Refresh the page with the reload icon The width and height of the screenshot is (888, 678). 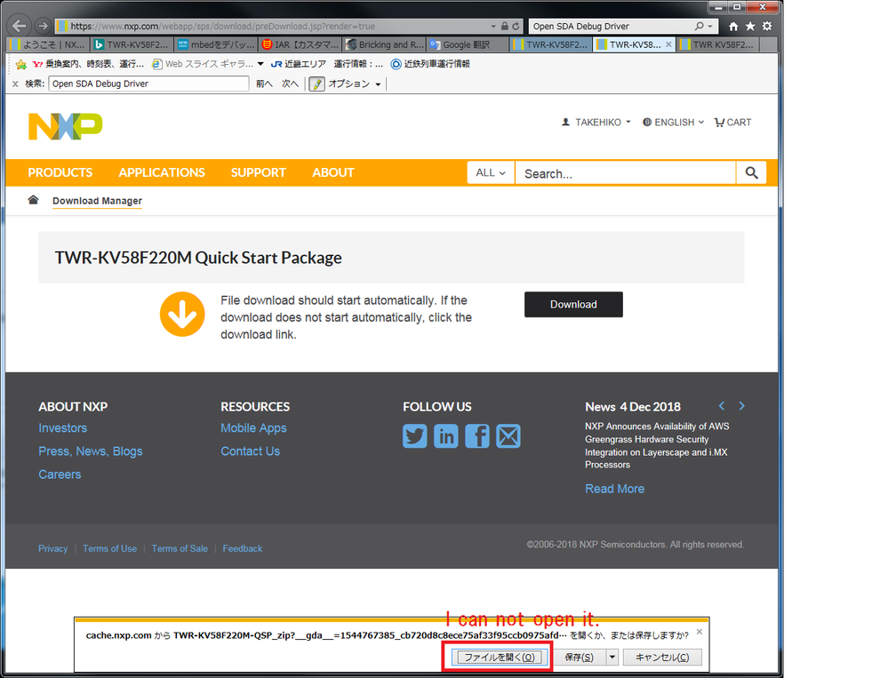pos(516,26)
